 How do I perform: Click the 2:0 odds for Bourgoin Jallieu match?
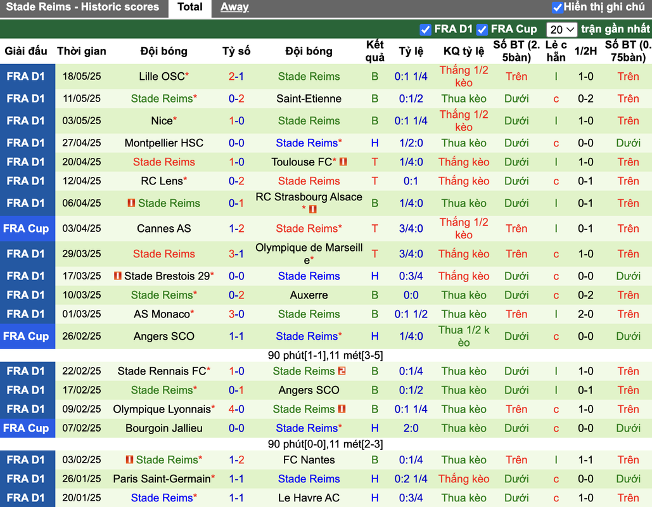pyautogui.click(x=411, y=428)
